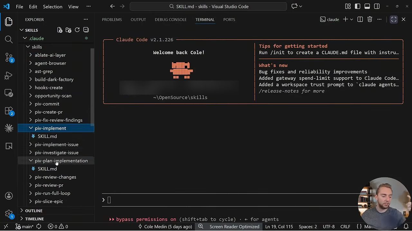Click the command center search box
The height and width of the screenshot is (231, 412).
pos(208,6)
